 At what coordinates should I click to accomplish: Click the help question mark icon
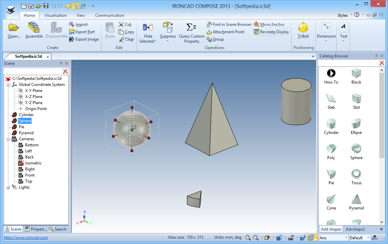pos(356,15)
